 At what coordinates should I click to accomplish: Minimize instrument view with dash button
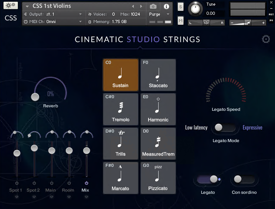click(272, 9)
